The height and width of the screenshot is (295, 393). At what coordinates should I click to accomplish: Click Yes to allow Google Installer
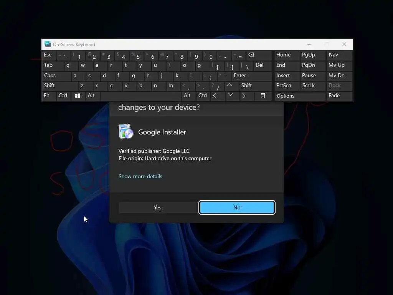pos(158,208)
